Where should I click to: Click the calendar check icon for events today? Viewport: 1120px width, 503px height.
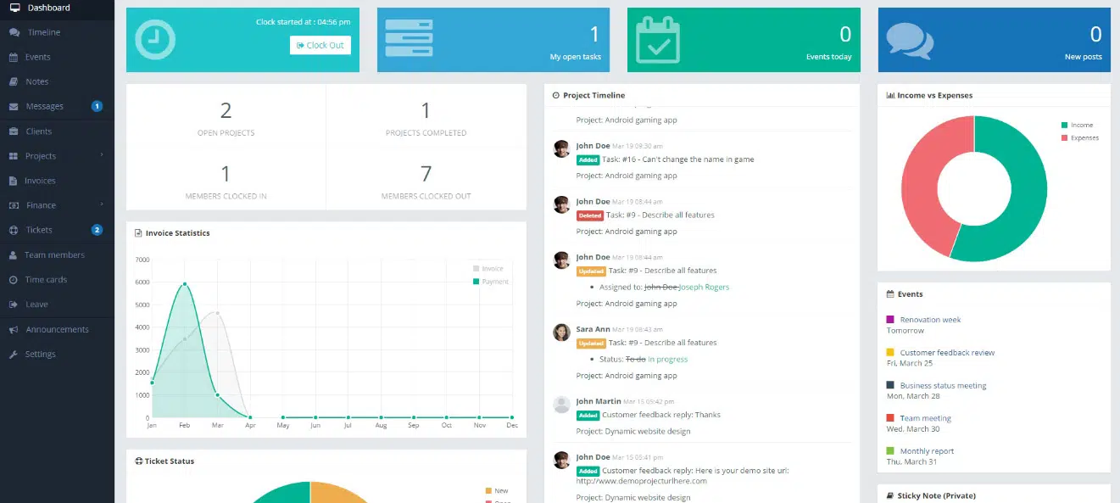pos(658,40)
